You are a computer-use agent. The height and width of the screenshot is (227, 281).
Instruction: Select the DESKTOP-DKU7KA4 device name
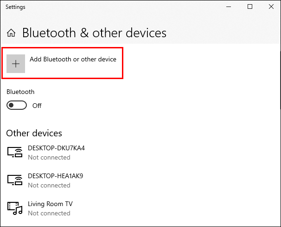click(x=56, y=148)
